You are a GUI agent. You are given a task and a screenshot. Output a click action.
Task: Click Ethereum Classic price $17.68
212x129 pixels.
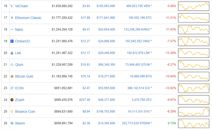[85, 18]
